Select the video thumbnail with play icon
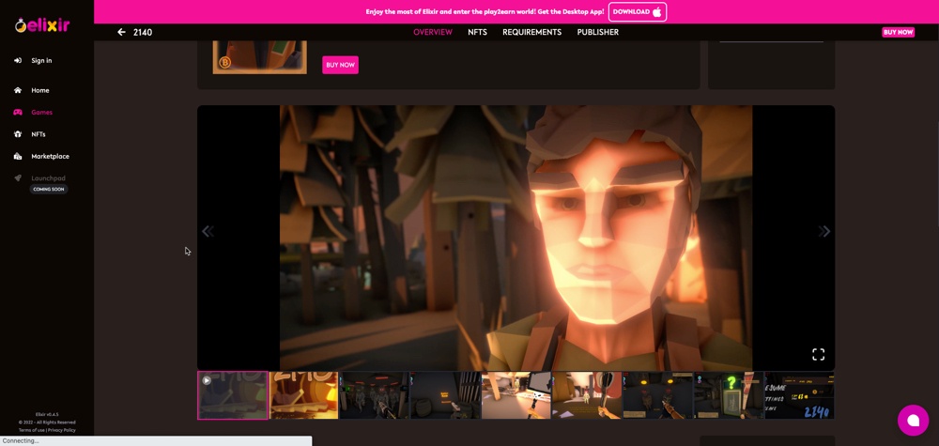Viewport: 939px width, 446px height. [232, 395]
